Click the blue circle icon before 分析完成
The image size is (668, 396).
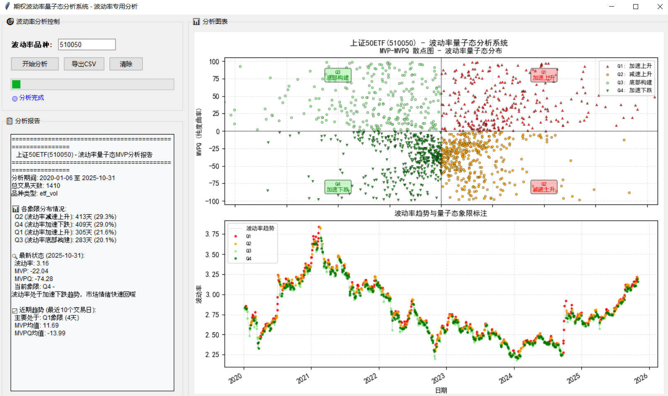[15, 98]
